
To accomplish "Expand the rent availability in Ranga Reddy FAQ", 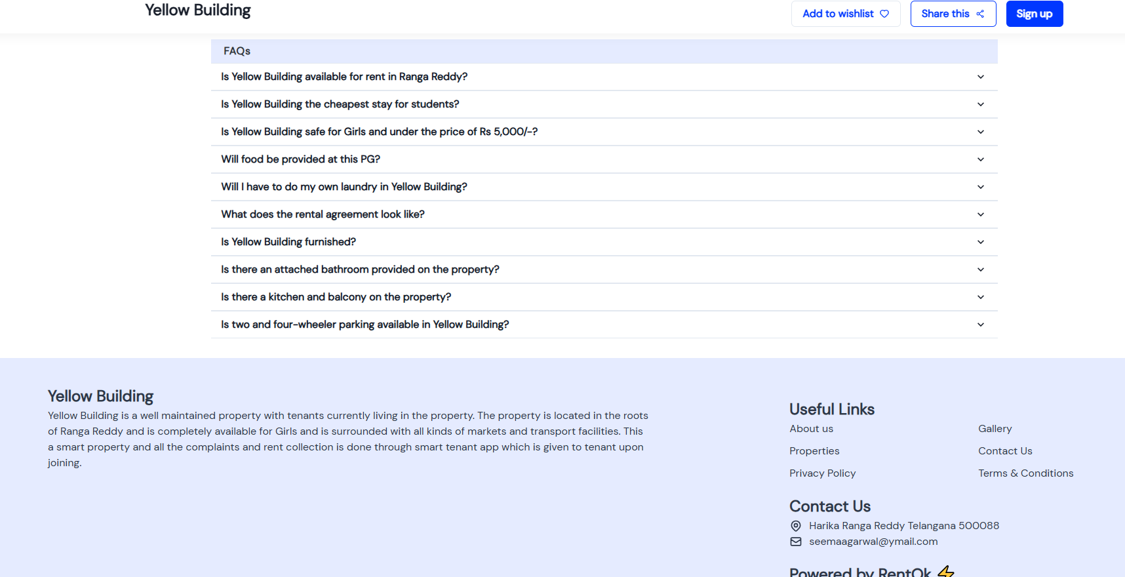I will (x=980, y=77).
